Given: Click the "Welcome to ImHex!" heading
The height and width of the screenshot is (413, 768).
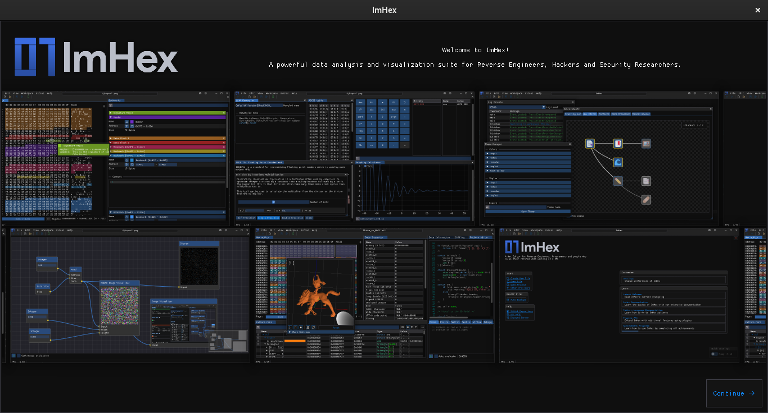Looking at the screenshot, I should (x=475, y=50).
